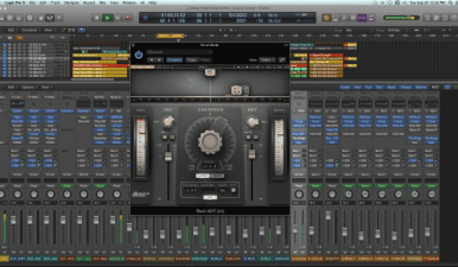Screen dimensions: 458x267
Task: Click the first mixer channel pan knob
Action: click(16, 193)
